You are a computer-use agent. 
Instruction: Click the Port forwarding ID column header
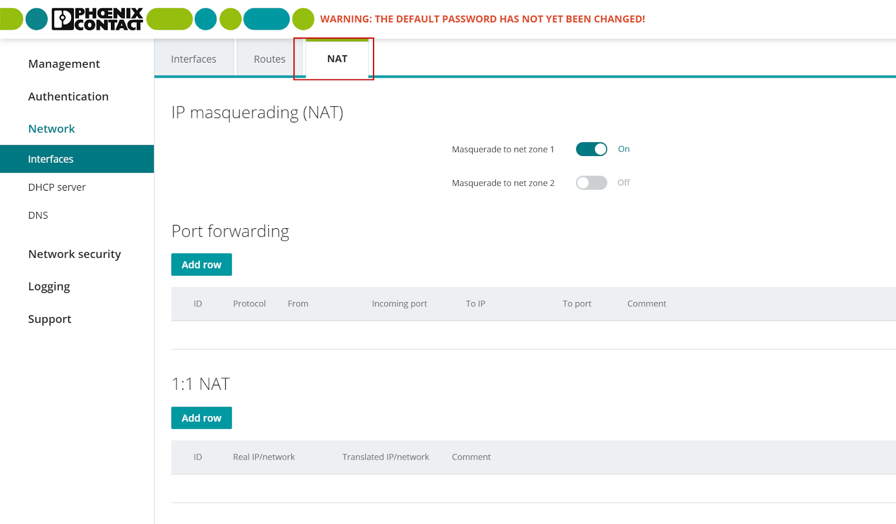click(198, 304)
